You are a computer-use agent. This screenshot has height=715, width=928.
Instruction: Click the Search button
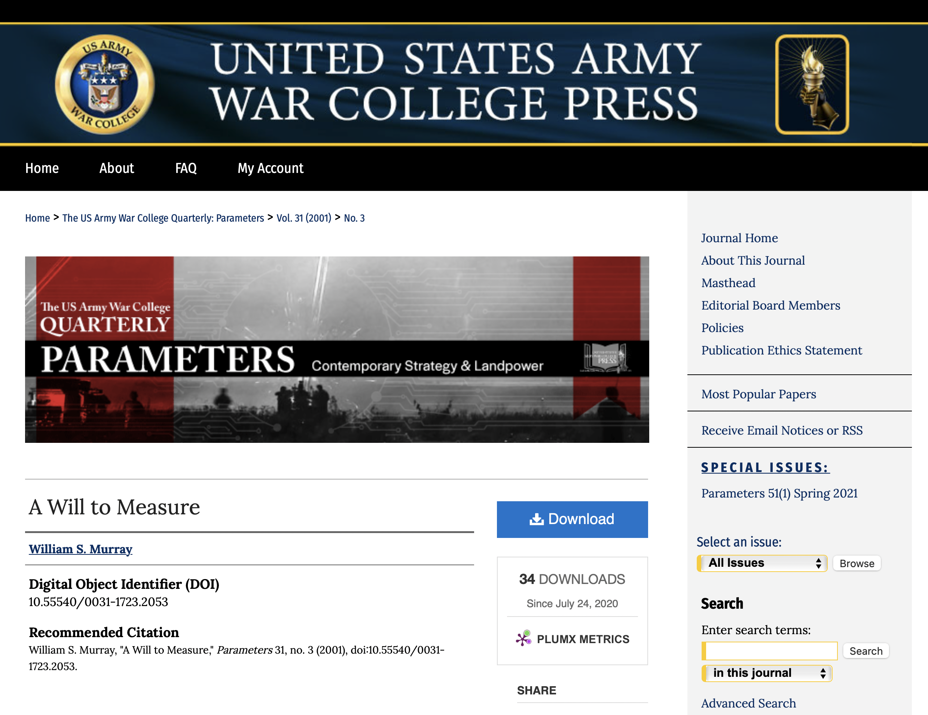tap(866, 651)
